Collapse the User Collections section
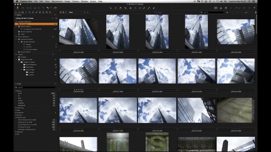 point(16,37)
